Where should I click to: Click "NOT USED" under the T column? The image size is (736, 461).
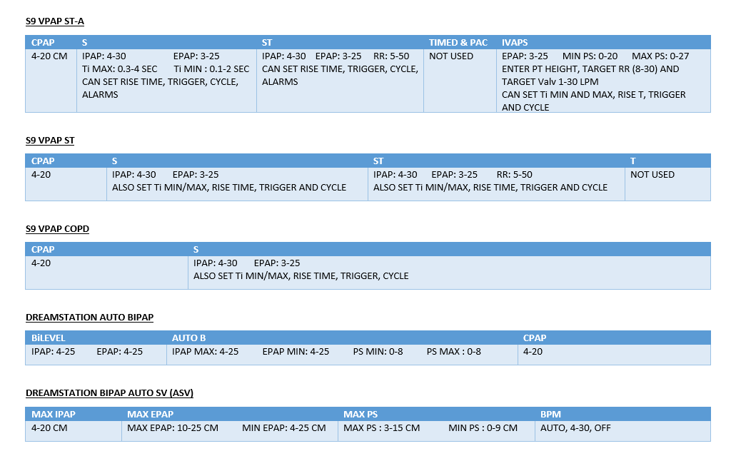click(x=652, y=175)
